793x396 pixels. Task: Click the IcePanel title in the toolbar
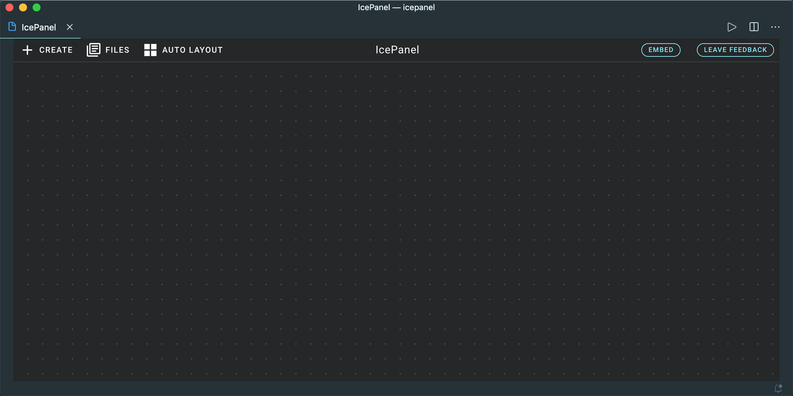tap(397, 50)
